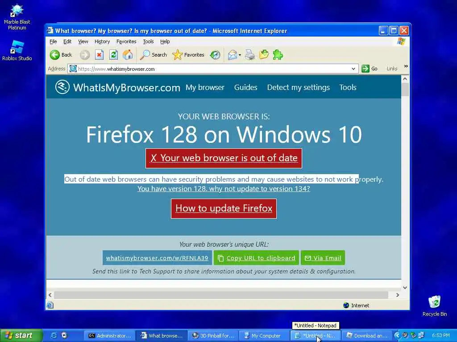Image resolution: width=457 pixels, height=342 pixels.
Task: Open the View menu
Action: (x=83, y=41)
